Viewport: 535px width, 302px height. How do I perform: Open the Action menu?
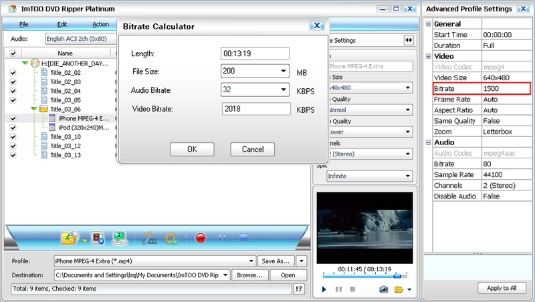click(100, 25)
